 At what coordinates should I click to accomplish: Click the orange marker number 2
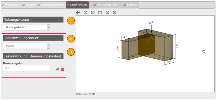(x=71, y=39)
